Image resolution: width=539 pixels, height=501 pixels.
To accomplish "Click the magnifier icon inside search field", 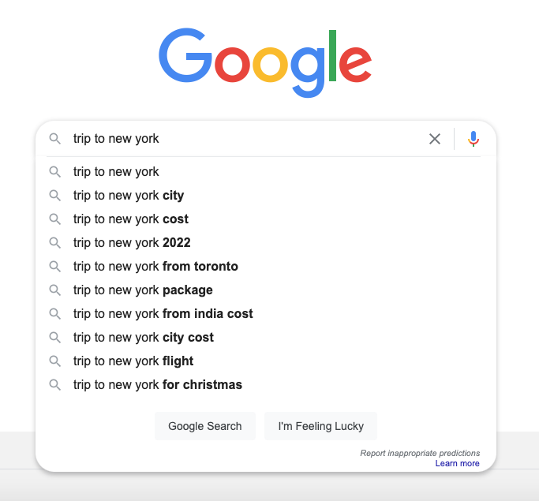I will coord(54,139).
